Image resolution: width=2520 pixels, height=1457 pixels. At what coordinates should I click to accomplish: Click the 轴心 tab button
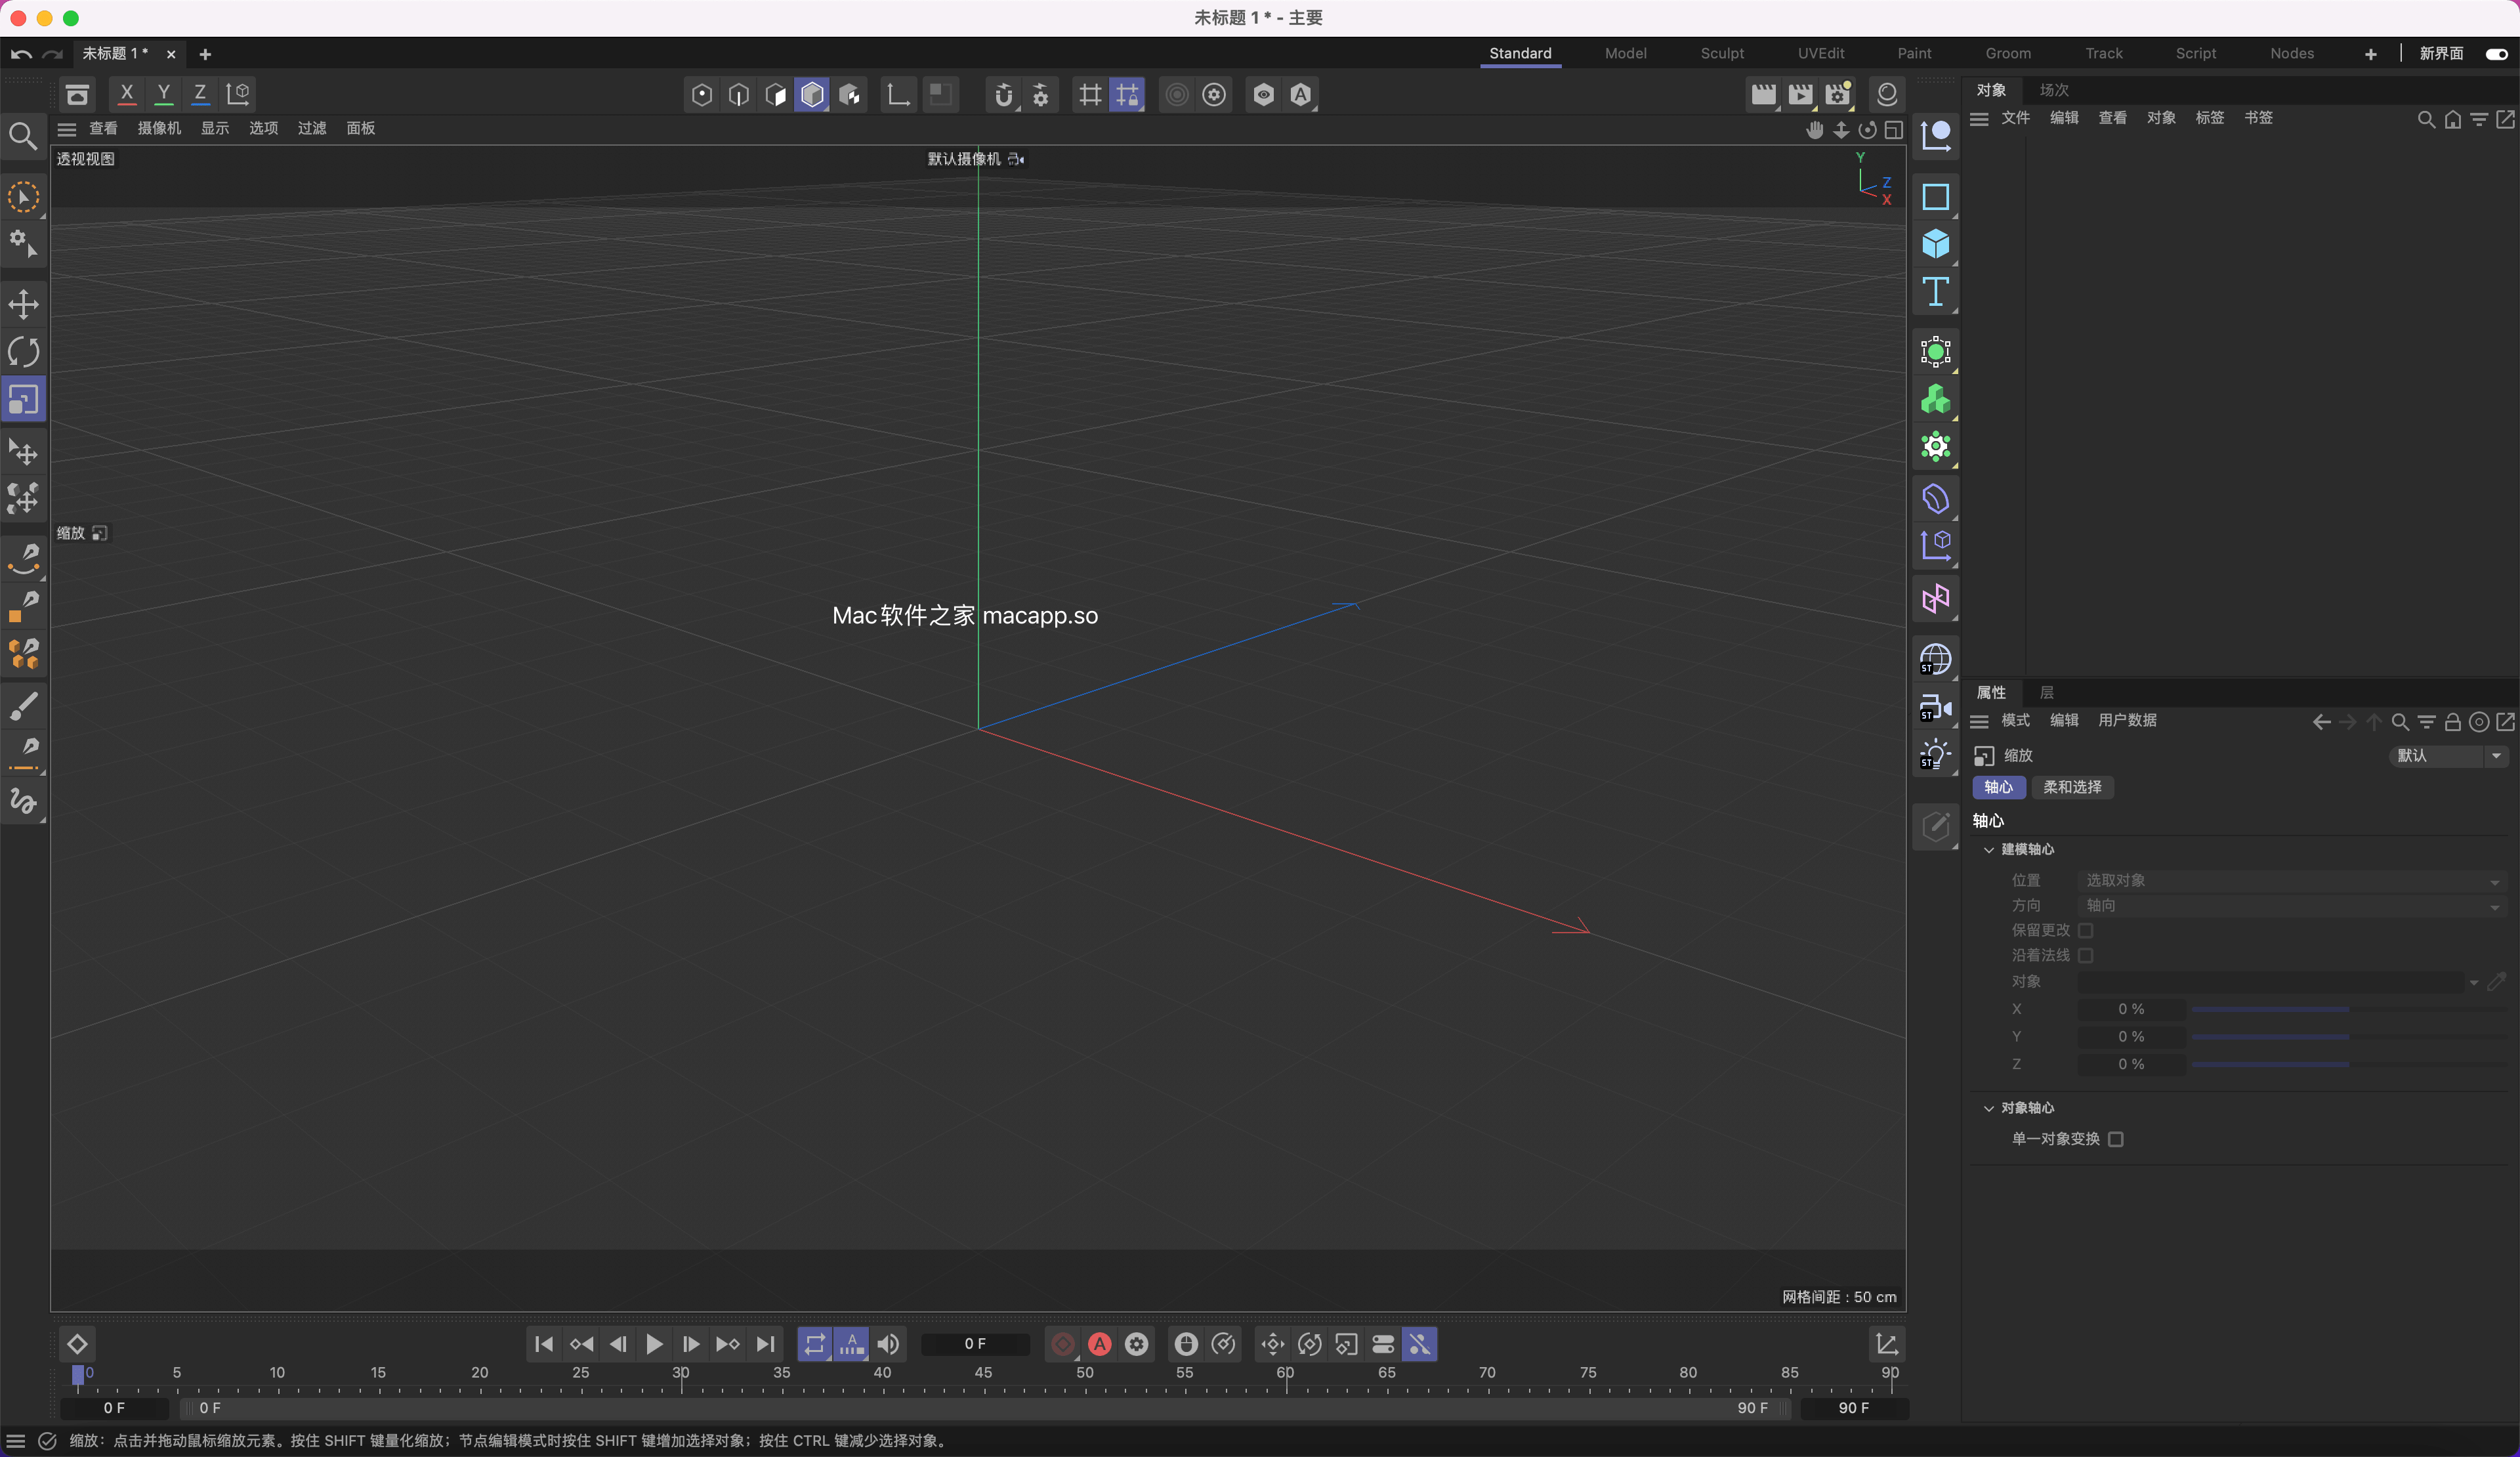pyautogui.click(x=1997, y=787)
